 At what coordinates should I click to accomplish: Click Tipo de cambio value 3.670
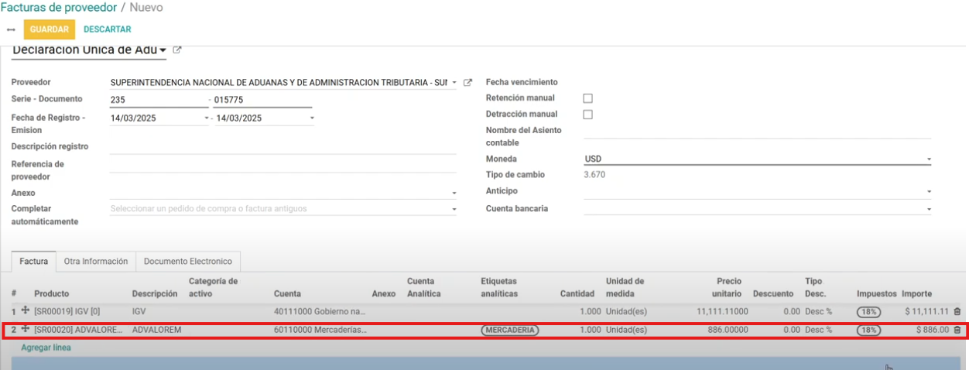pyautogui.click(x=594, y=175)
